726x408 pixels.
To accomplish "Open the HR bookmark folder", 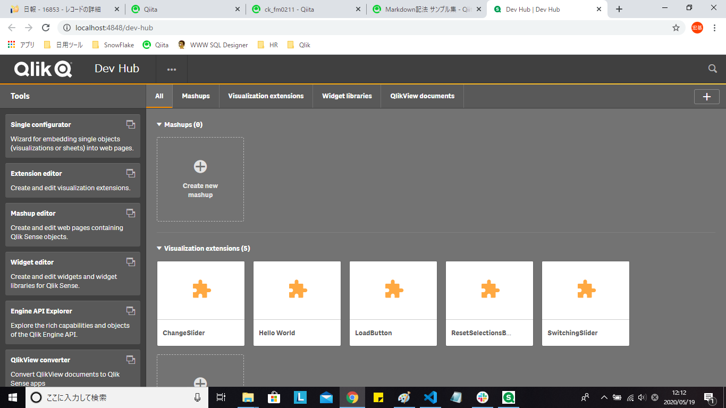I will tap(268, 45).
